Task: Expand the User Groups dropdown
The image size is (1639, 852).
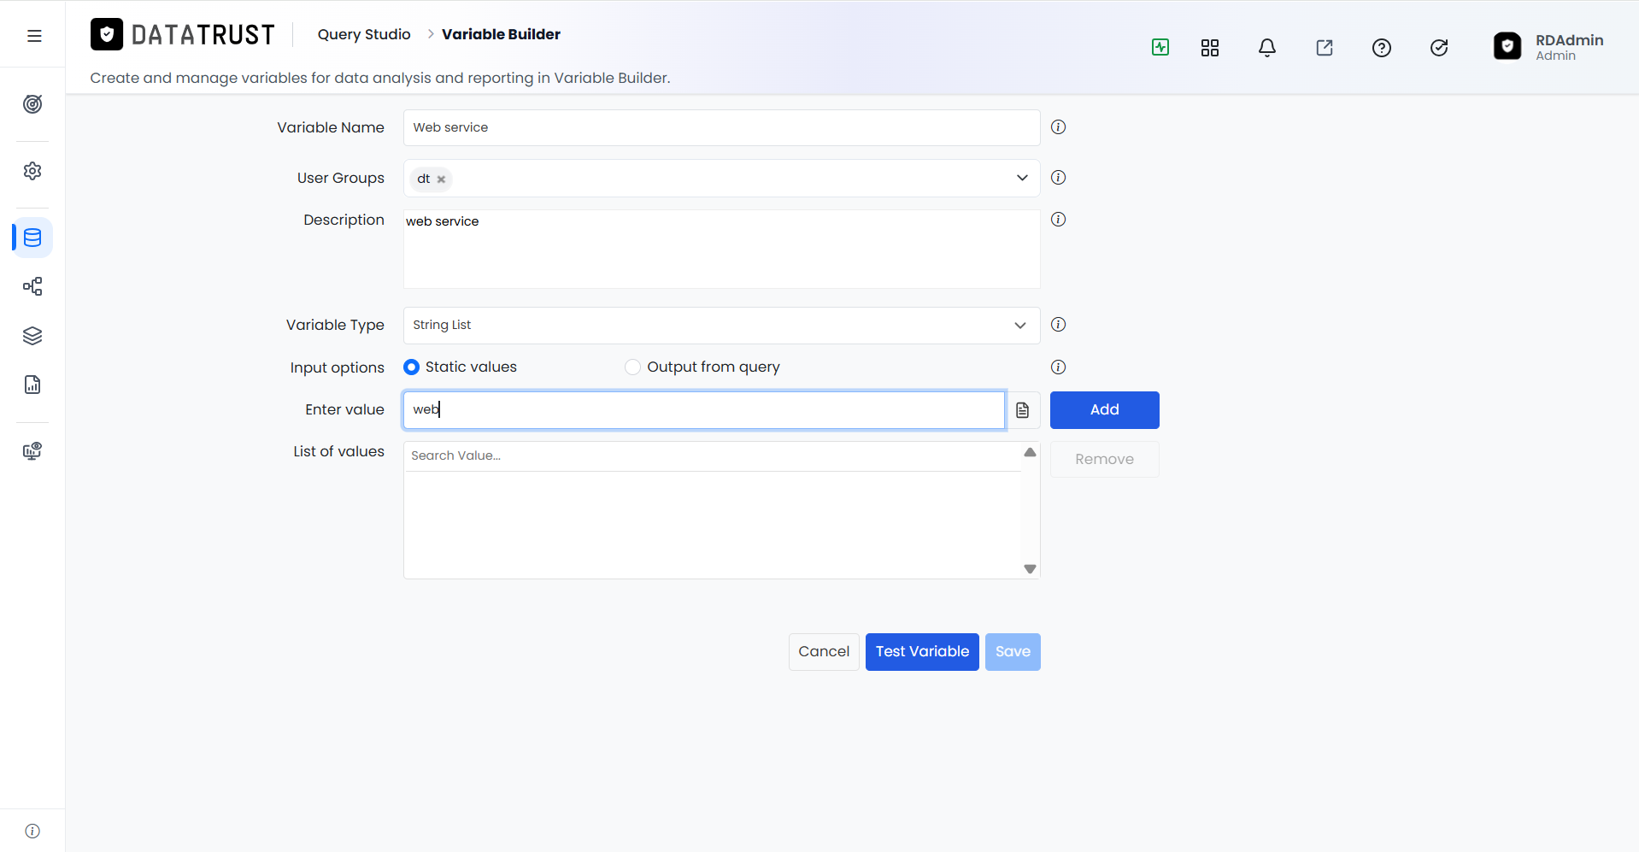Action: [x=1022, y=178]
